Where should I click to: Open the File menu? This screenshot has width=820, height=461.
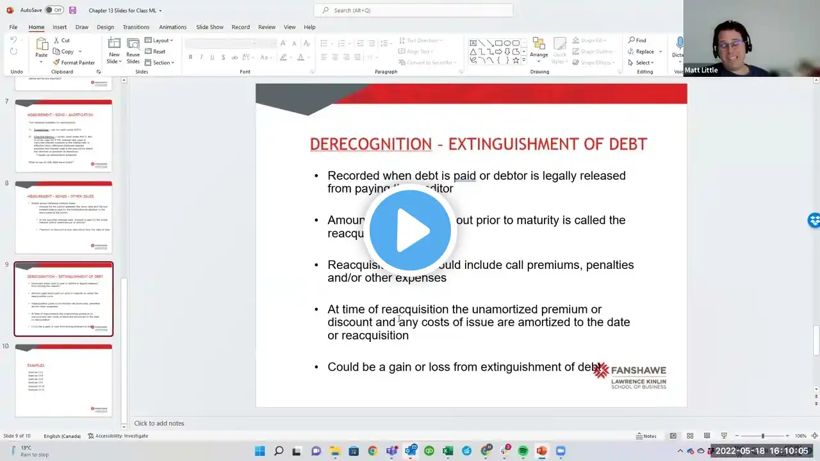click(13, 27)
